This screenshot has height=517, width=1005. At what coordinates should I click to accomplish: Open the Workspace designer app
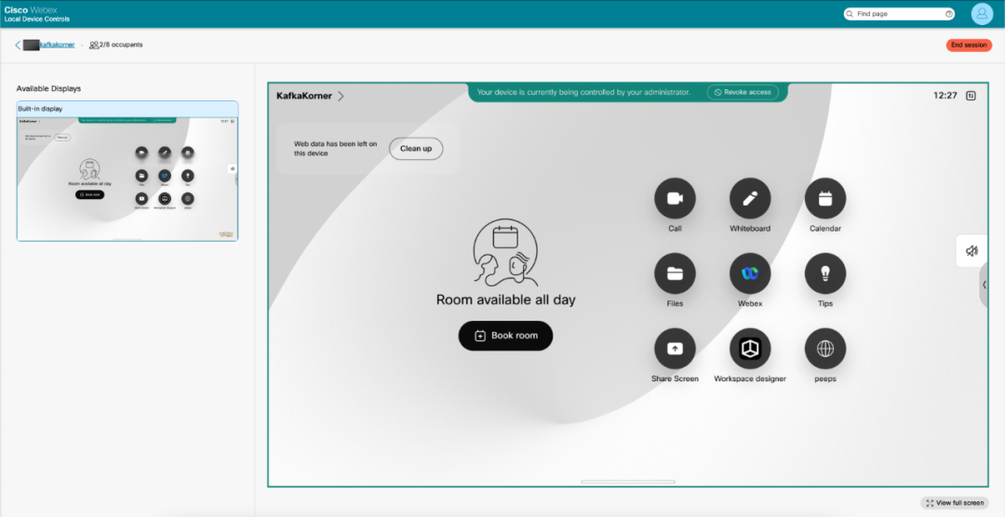coord(750,349)
